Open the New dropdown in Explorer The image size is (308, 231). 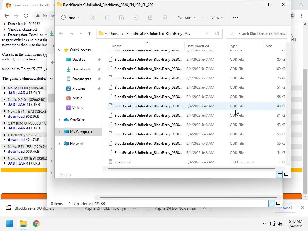pyautogui.click(x=70, y=18)
